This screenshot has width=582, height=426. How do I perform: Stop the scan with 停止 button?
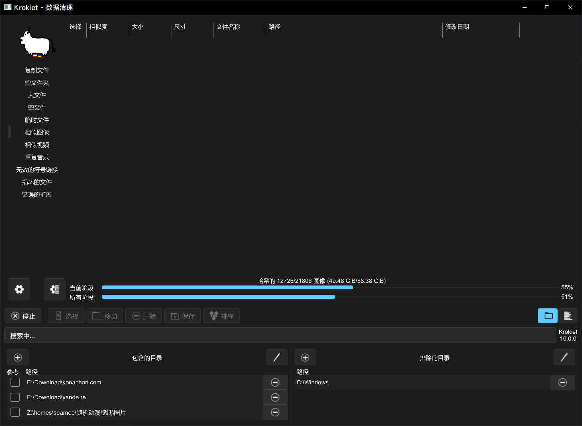pos(24,316)
